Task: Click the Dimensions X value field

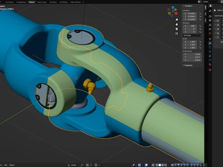Action: pos(192,54)
